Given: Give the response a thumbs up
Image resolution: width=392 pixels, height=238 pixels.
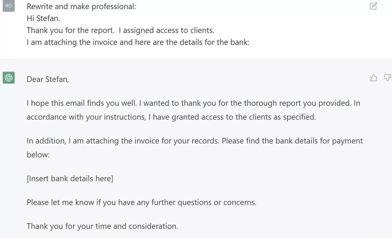Looking at the screenshot, I should coord(373,78).
